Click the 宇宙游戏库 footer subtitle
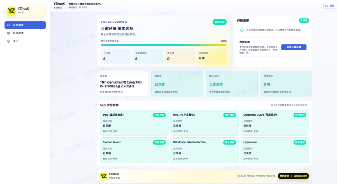This screenshot has width=337, height=184. [114, 178]
